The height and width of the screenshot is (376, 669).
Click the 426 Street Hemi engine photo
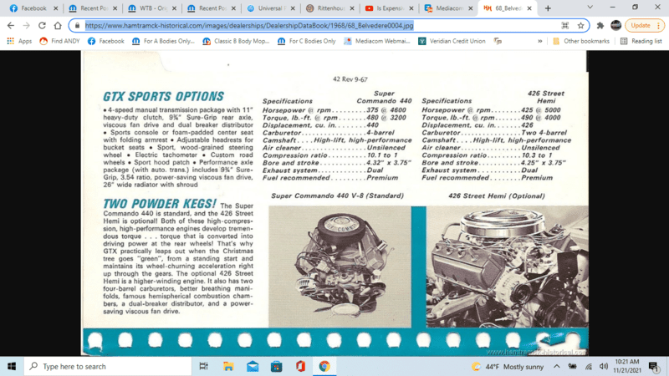tap(507, 267)
